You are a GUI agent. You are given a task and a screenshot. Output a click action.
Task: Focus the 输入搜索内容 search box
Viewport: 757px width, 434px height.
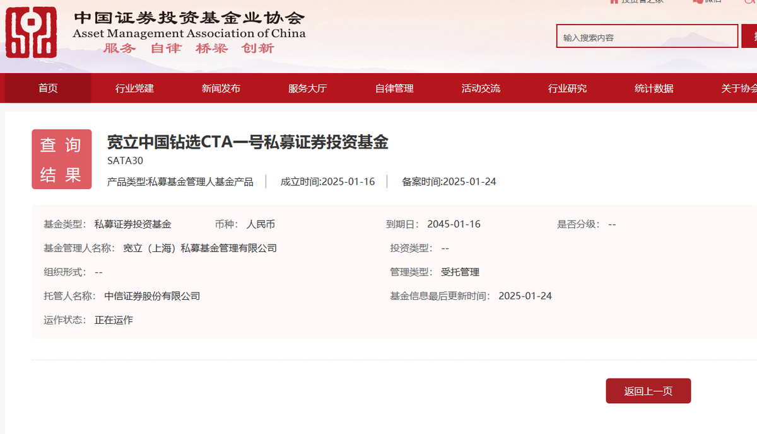(x=647, y=37)
